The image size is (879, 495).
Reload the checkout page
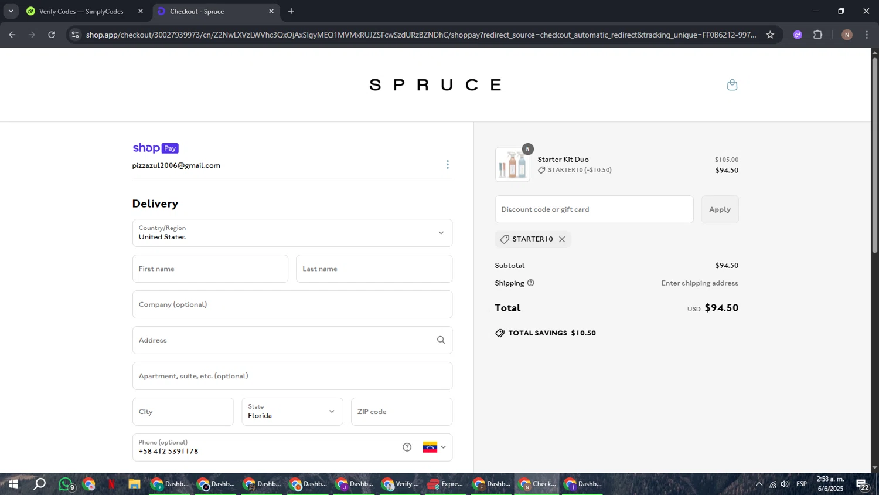click(52, 35)
